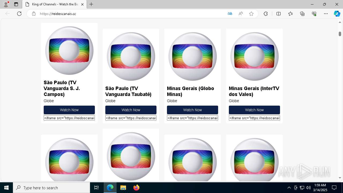Open Copilot sidebar
Image resolution: width=343 pixels, height=193 pixels.
pos(337,14)
